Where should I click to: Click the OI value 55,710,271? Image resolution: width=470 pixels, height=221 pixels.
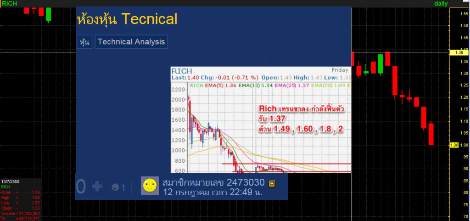30,219
